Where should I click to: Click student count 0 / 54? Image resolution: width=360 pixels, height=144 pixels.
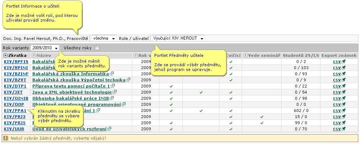[301, 92]
